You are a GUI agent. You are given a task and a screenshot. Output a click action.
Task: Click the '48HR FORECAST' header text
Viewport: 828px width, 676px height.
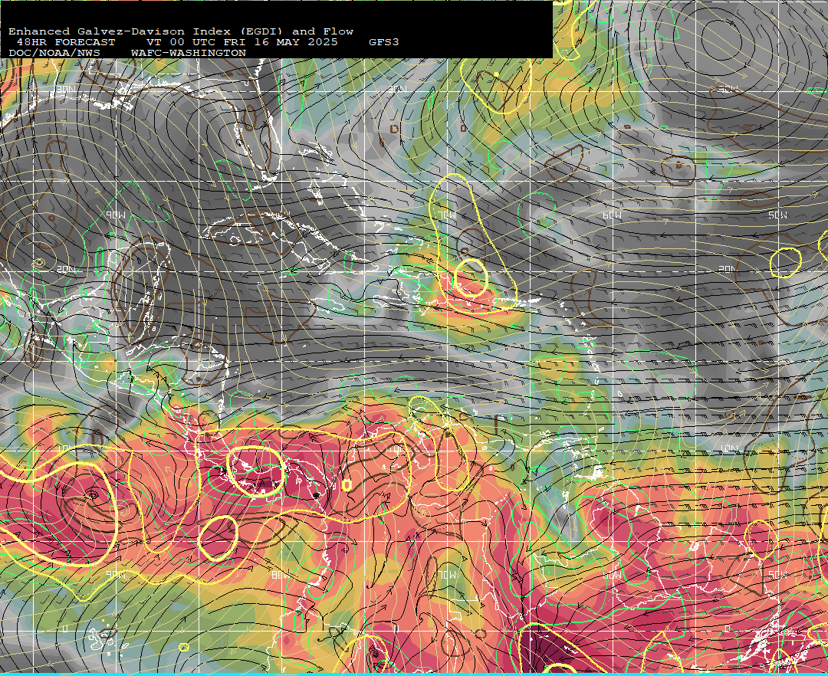pyautogui.click(x=65, y=42)
